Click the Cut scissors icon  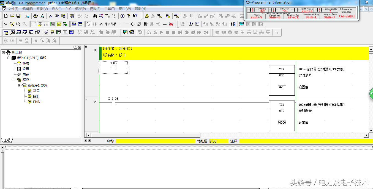click(50, 16)
